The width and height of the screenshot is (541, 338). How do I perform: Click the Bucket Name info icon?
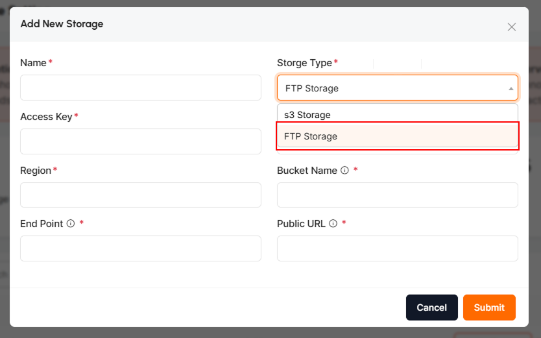[344, 171]
